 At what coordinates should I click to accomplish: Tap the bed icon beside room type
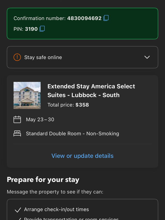[x=17, y=134]
